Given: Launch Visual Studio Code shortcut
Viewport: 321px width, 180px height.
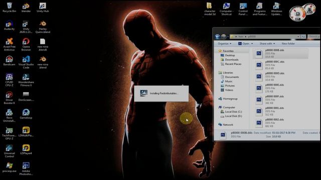Looking at the screenshot, I should click(26, 62).
